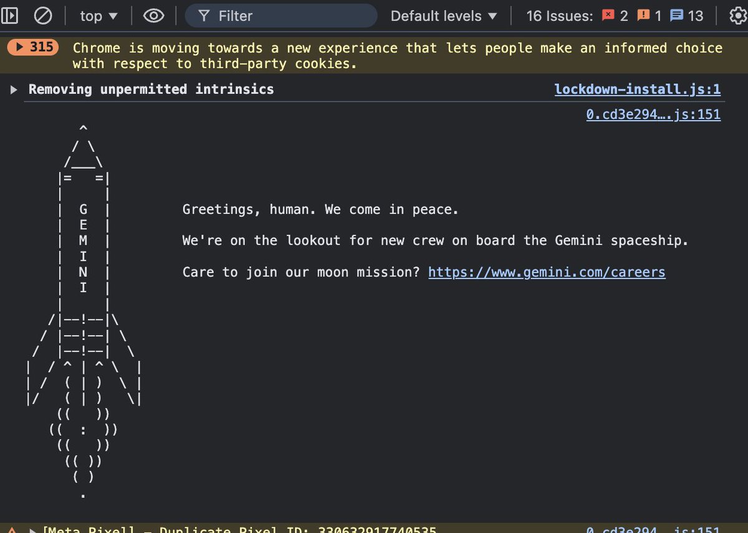Click the "We're on the lookout" message line
The width and height of the screenshot is (748, 533).
[x=435, y=240]
